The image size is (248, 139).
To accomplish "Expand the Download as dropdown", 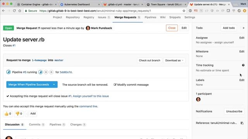I will (174, 60).
